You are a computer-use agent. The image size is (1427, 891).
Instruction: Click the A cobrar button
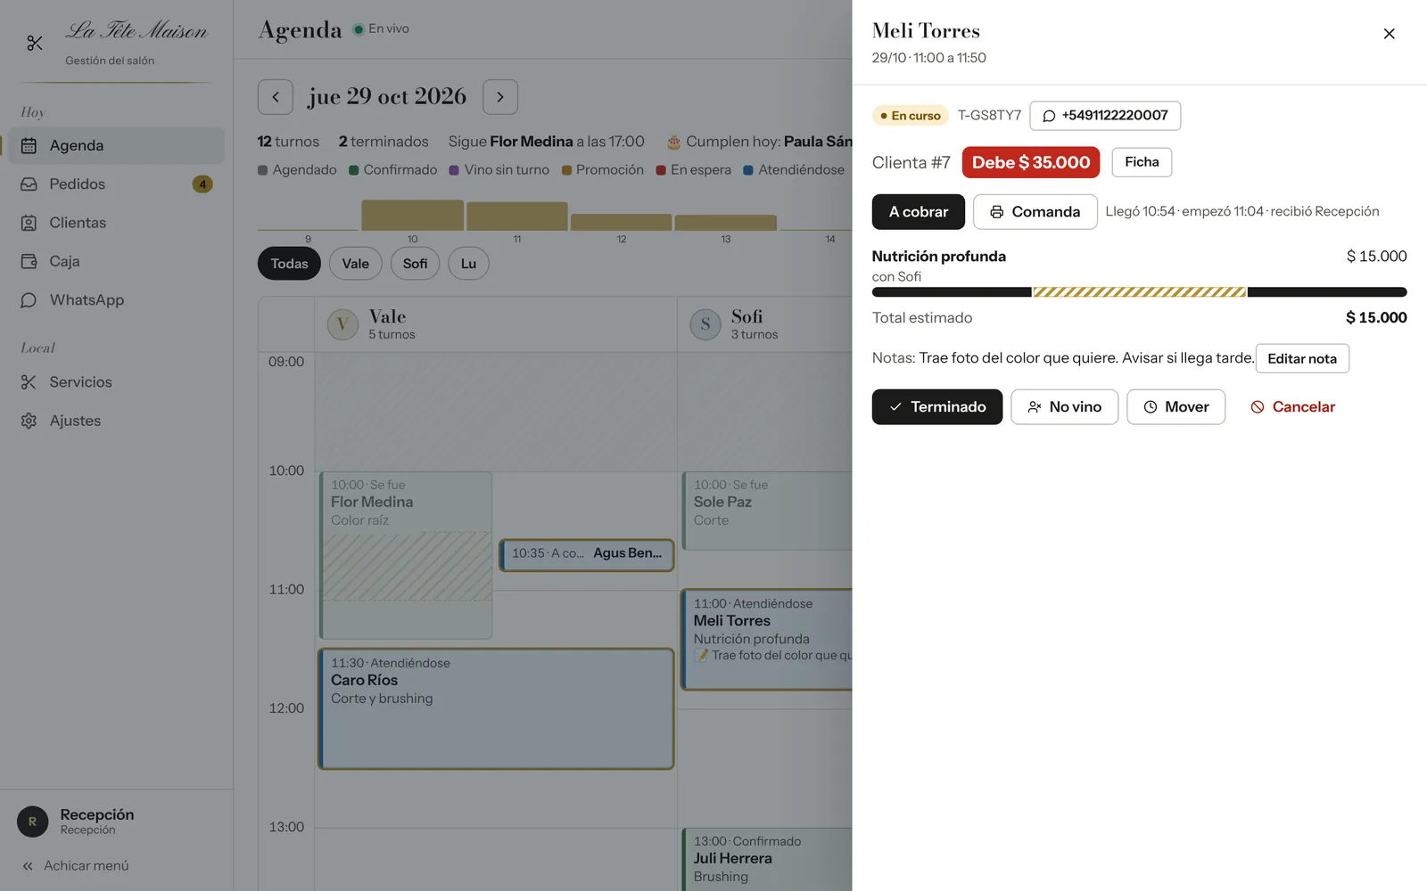click(919, 212)
